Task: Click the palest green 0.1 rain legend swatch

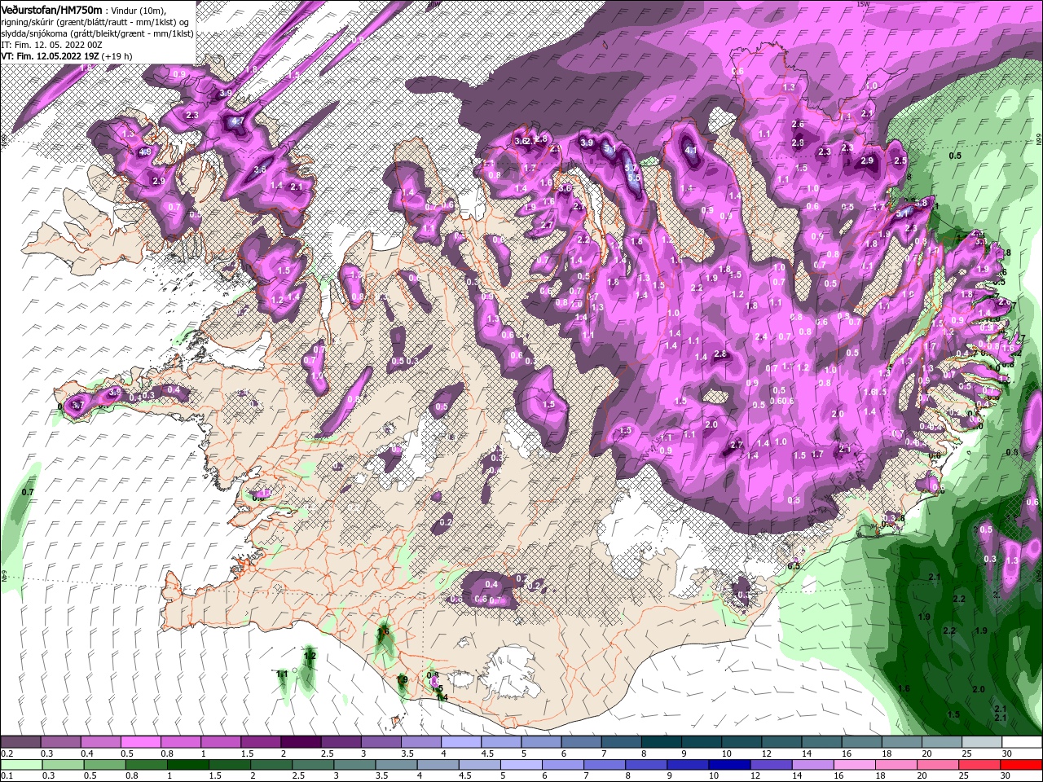Action: pyautogui.click(x=20, y=765)
